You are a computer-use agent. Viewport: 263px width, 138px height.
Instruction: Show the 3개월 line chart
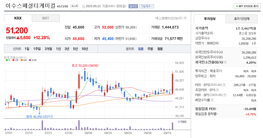48,49
